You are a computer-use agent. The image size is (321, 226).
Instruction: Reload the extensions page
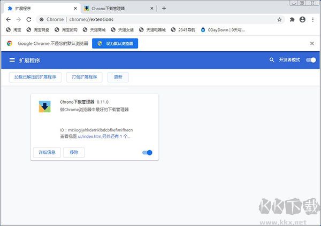point(30,19)
